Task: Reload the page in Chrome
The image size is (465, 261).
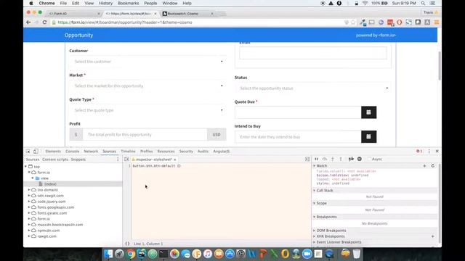Action: point(44,22)
